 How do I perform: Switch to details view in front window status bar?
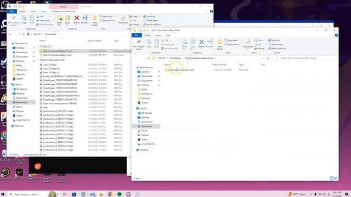point(331,178)
